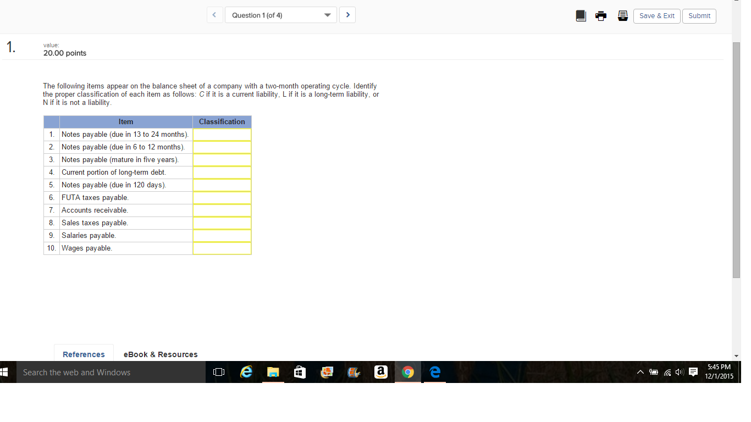Launch Google Chrome from the taskbar
Screen dimensions: 751x422
pyautogui.click(x=407, y=372)
